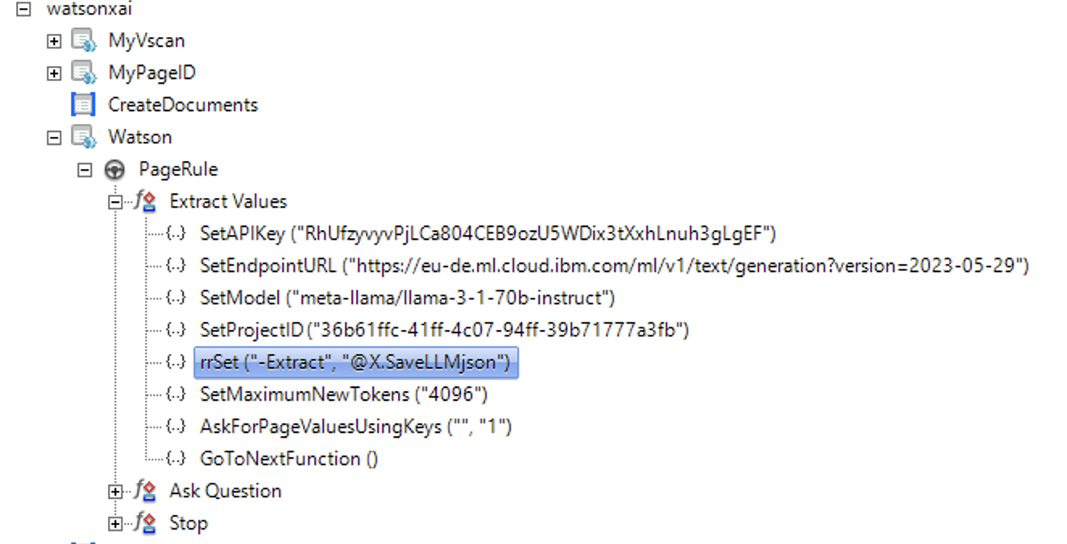Collapse the PageRule node

85,170
